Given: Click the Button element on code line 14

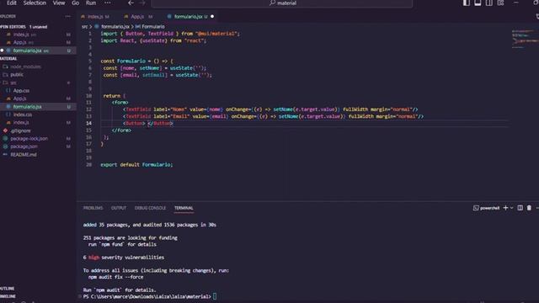Looking at the screenshot, I should click(x=148, y=124).
